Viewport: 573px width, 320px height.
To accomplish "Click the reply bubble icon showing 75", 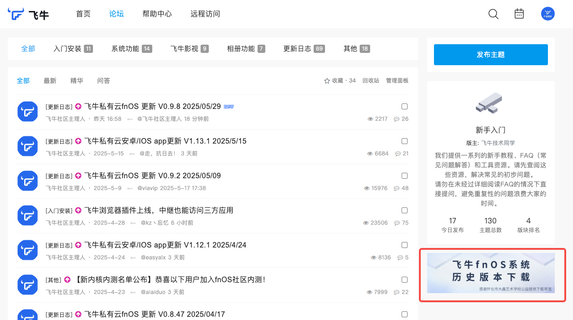I will coord(396,223).
